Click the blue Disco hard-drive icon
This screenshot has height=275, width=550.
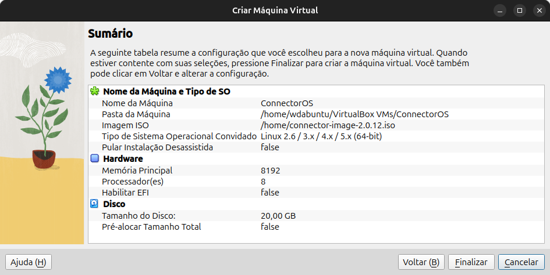[94, 204]
